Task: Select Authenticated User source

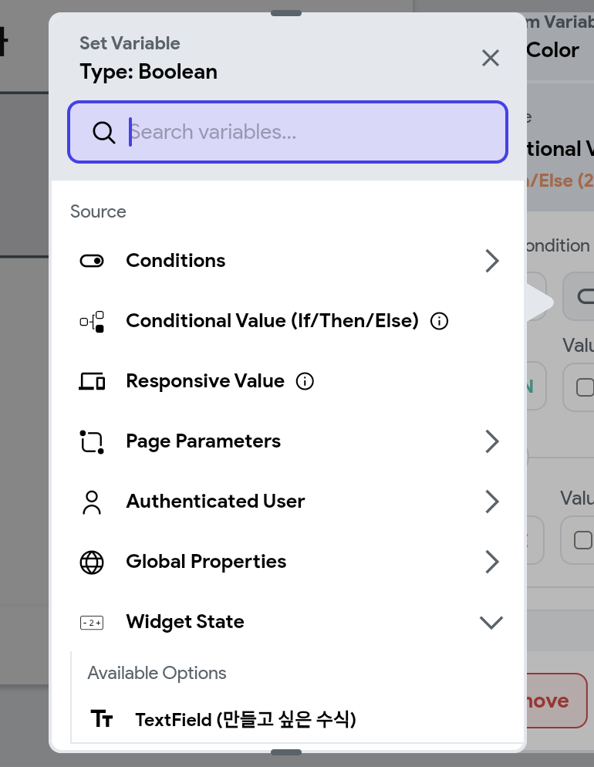Action: (x=288, y=502)
